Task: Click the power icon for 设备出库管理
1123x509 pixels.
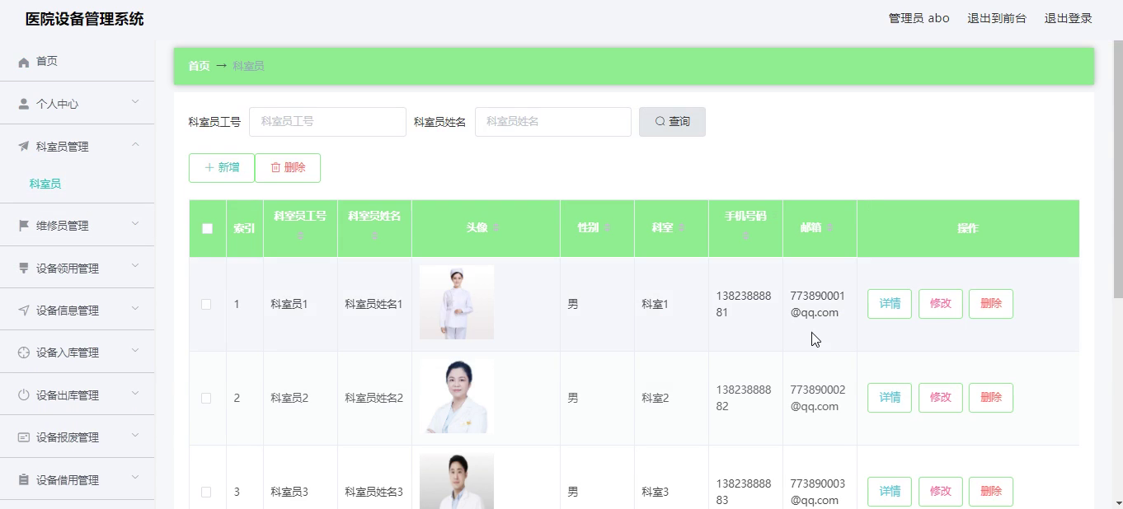Action: [x=24, y=395]
